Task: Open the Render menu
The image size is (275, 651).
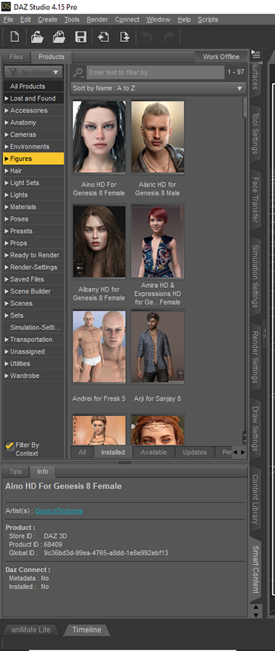Action: pyautogui.click(x=97, y=20)
